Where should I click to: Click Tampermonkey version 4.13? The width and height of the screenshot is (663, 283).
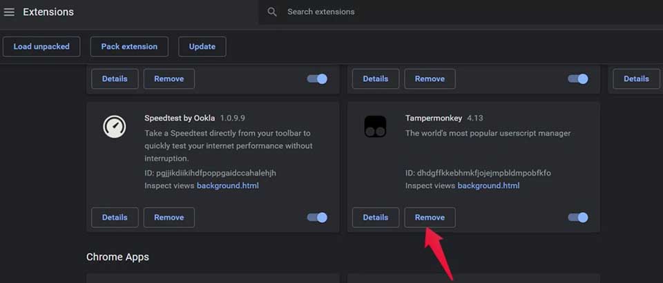click(x=475, y=118)
